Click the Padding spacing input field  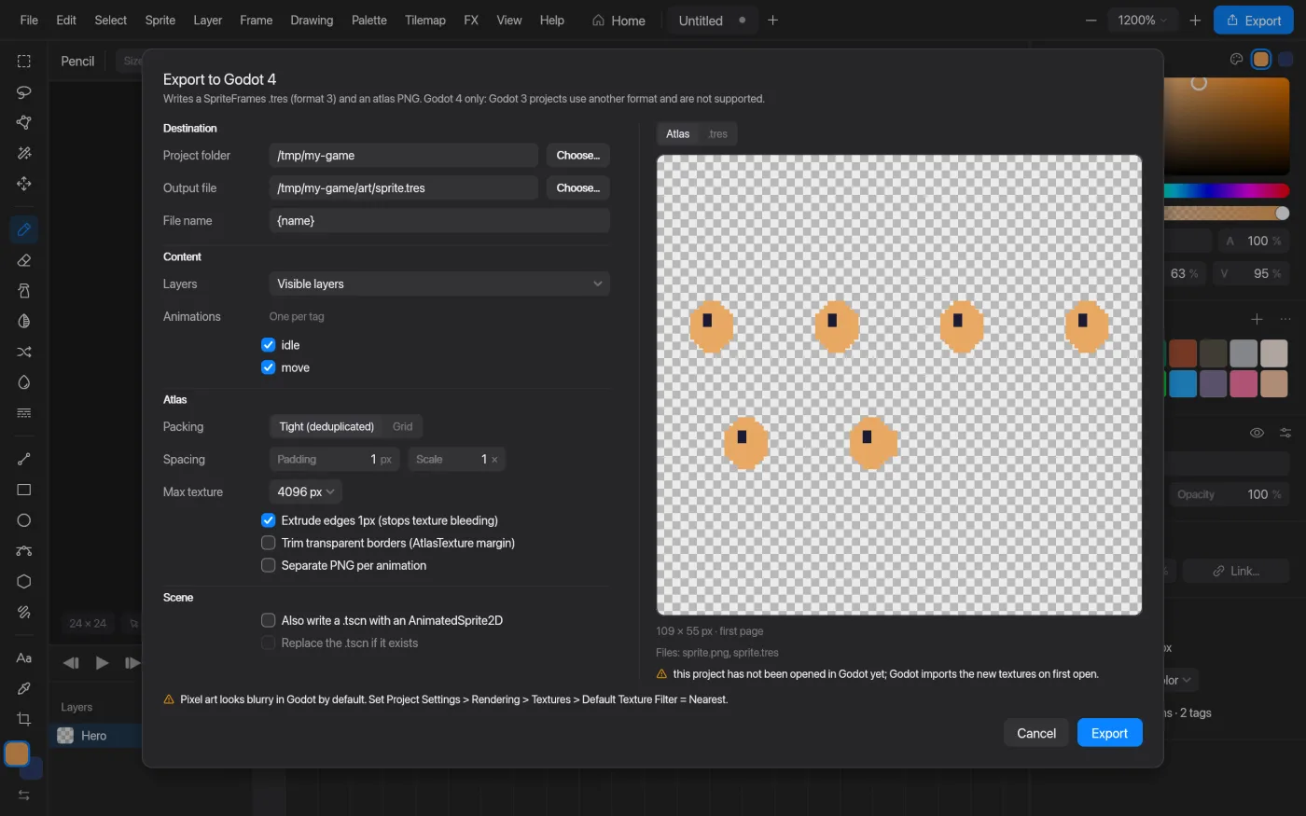tap(335, 460)
